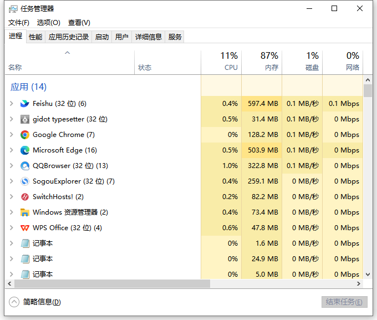Click the 5.0 MB 记事本 notepad icon

[x=25, y=275]
